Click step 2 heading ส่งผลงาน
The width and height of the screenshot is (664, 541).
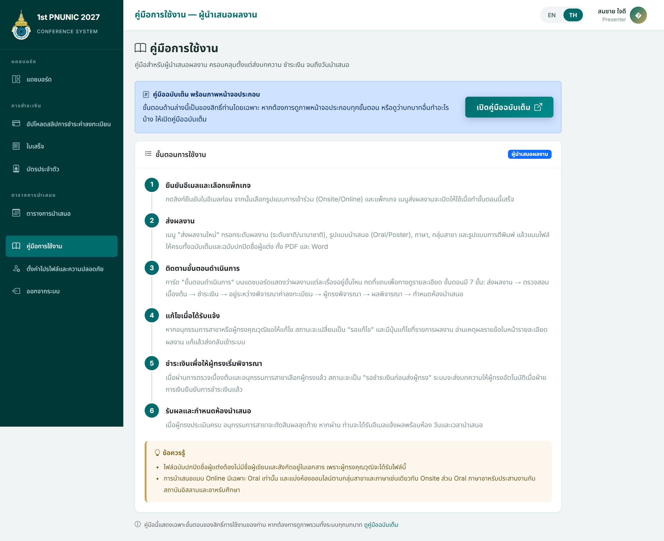tap(180, 221)
